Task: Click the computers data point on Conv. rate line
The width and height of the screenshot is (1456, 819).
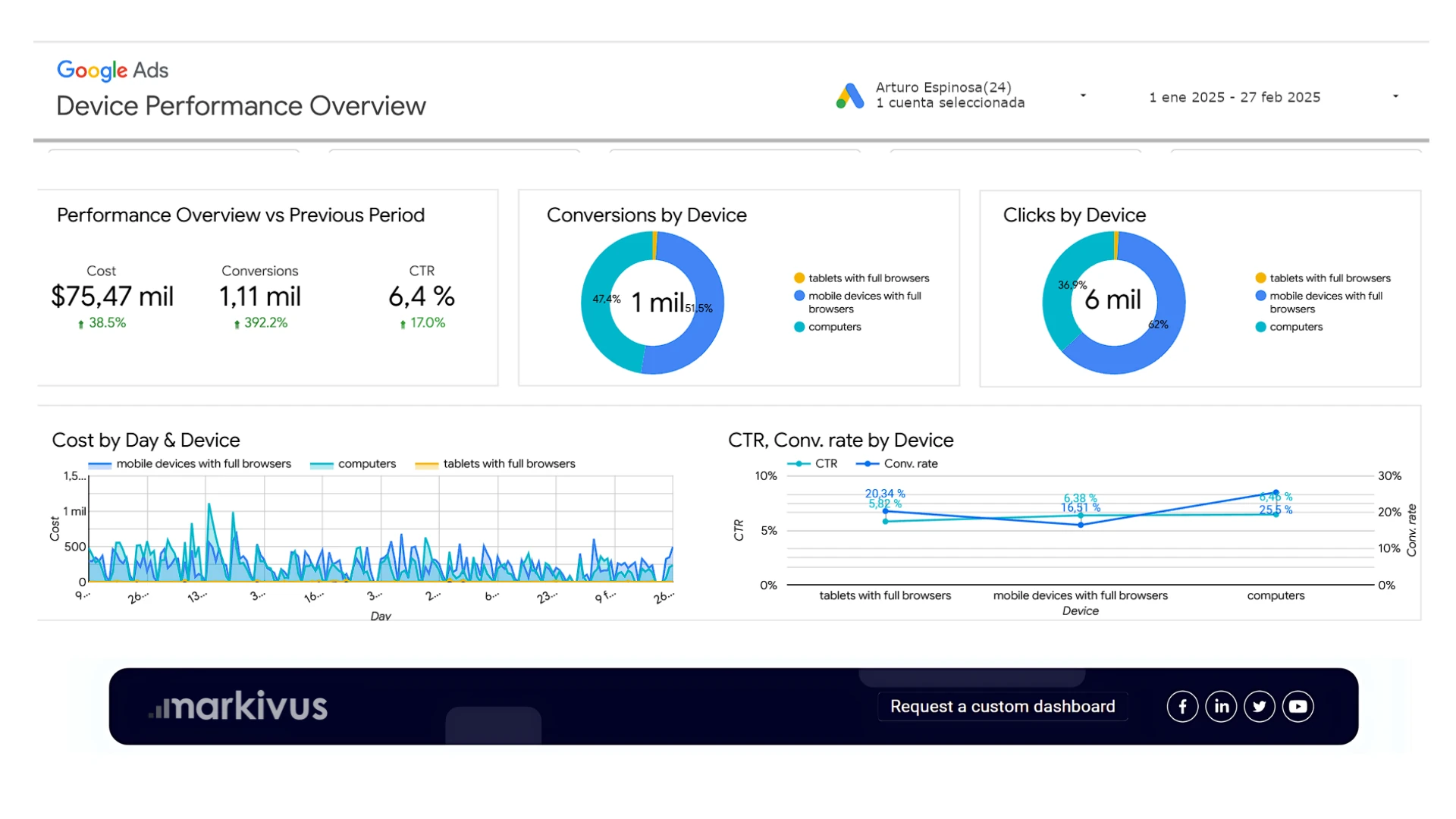Action: 1276,493
